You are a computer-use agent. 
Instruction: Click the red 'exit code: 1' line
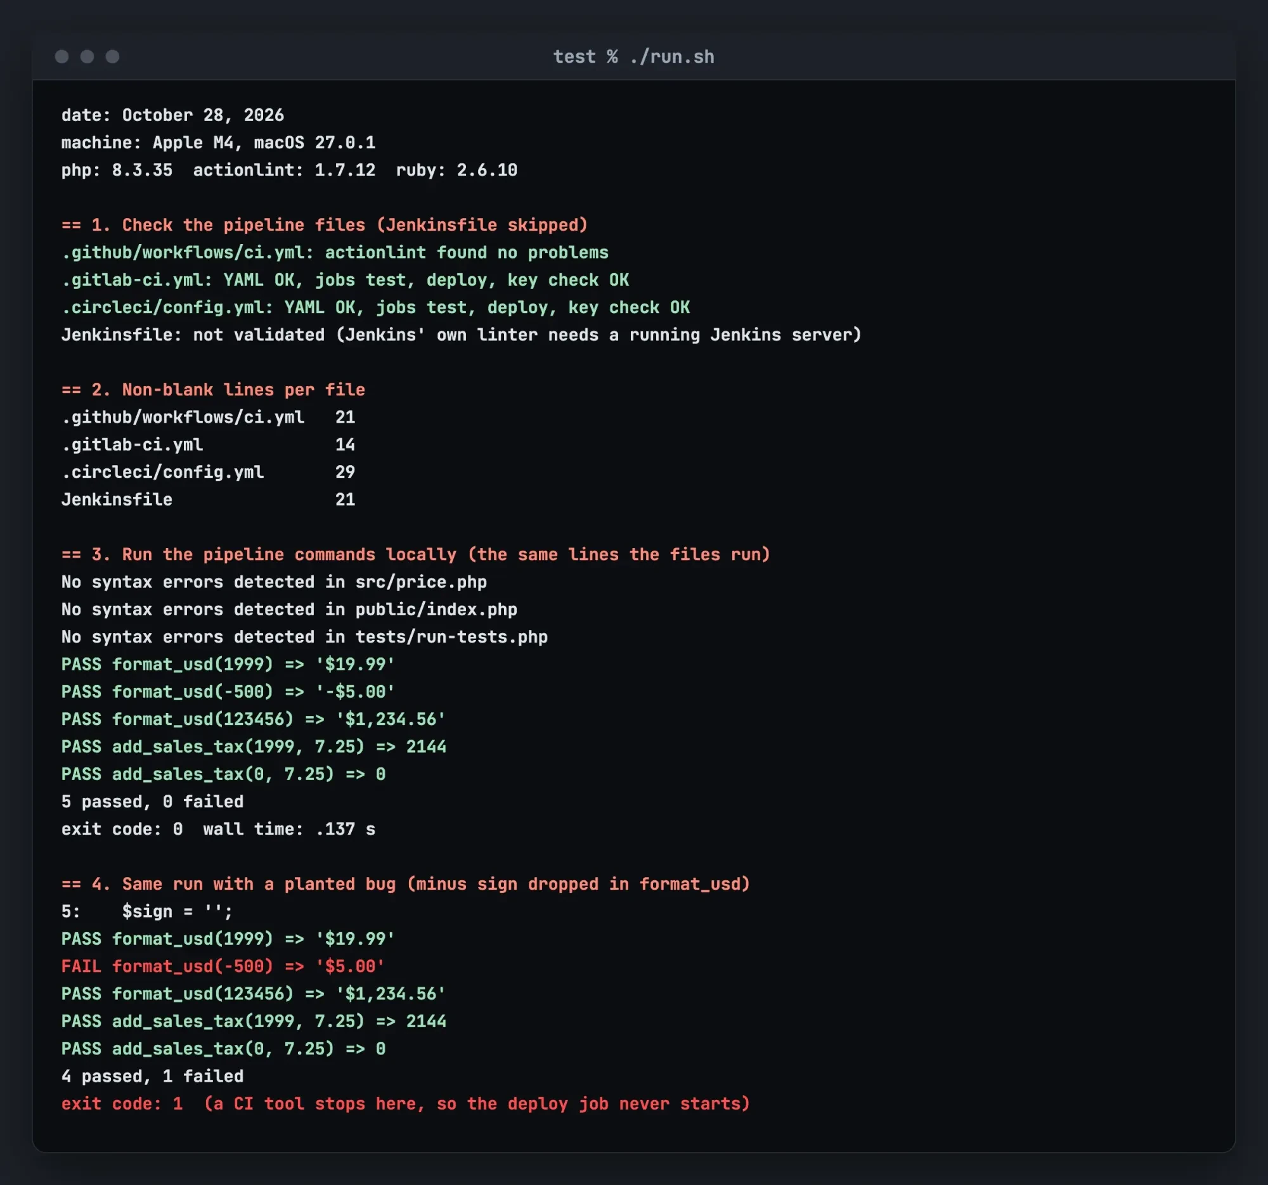click(x=406, y=1103)
